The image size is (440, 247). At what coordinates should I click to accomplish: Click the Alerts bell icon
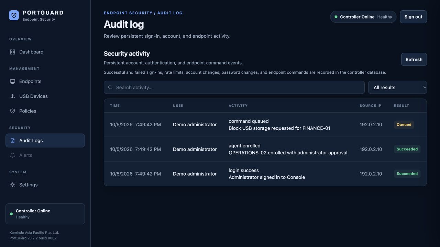12,155
